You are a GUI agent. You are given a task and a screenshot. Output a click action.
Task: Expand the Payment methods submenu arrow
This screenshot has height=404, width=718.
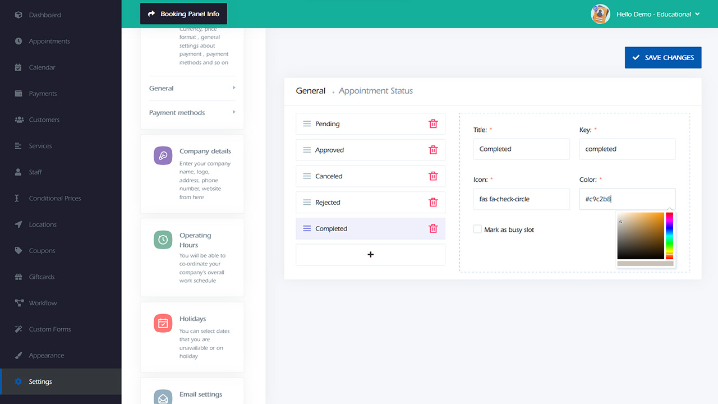[234, 112]
